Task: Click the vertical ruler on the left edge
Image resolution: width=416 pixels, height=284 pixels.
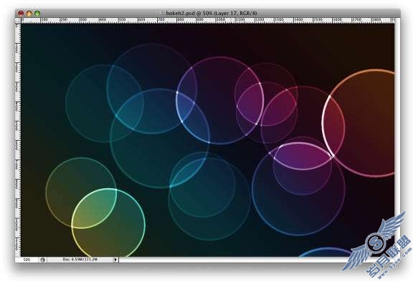Action: click(18, 140)
